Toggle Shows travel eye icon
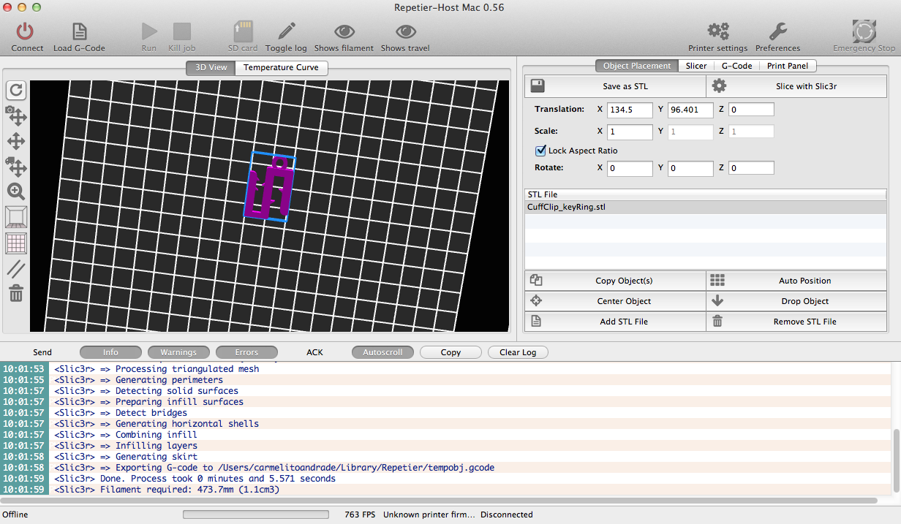This screenshot has height=524, width=901. pyautogui.click(x=405, y=31)
